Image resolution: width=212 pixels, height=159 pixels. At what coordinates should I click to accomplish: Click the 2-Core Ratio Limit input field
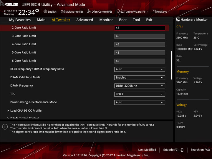click(x=140, y=28)
